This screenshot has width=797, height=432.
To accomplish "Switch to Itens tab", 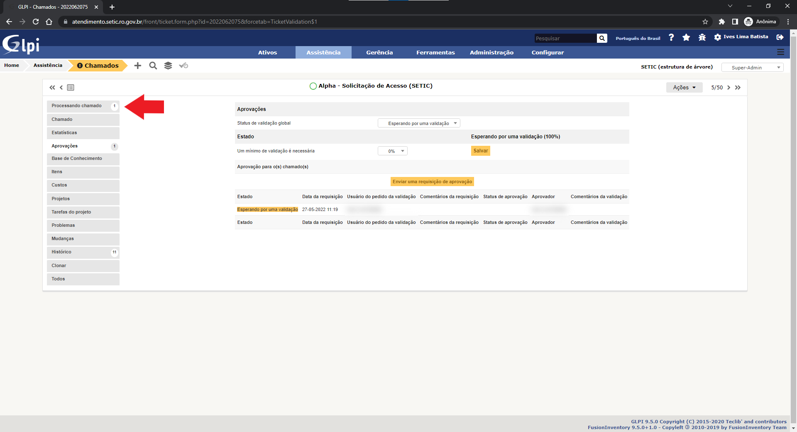I will 83,172.
